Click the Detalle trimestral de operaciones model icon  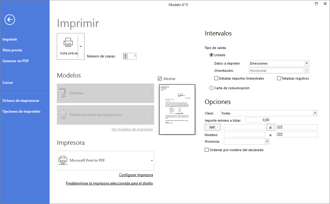click(x=63, y=115)
